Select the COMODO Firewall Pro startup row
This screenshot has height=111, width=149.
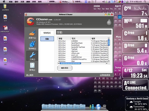(83, 59)
